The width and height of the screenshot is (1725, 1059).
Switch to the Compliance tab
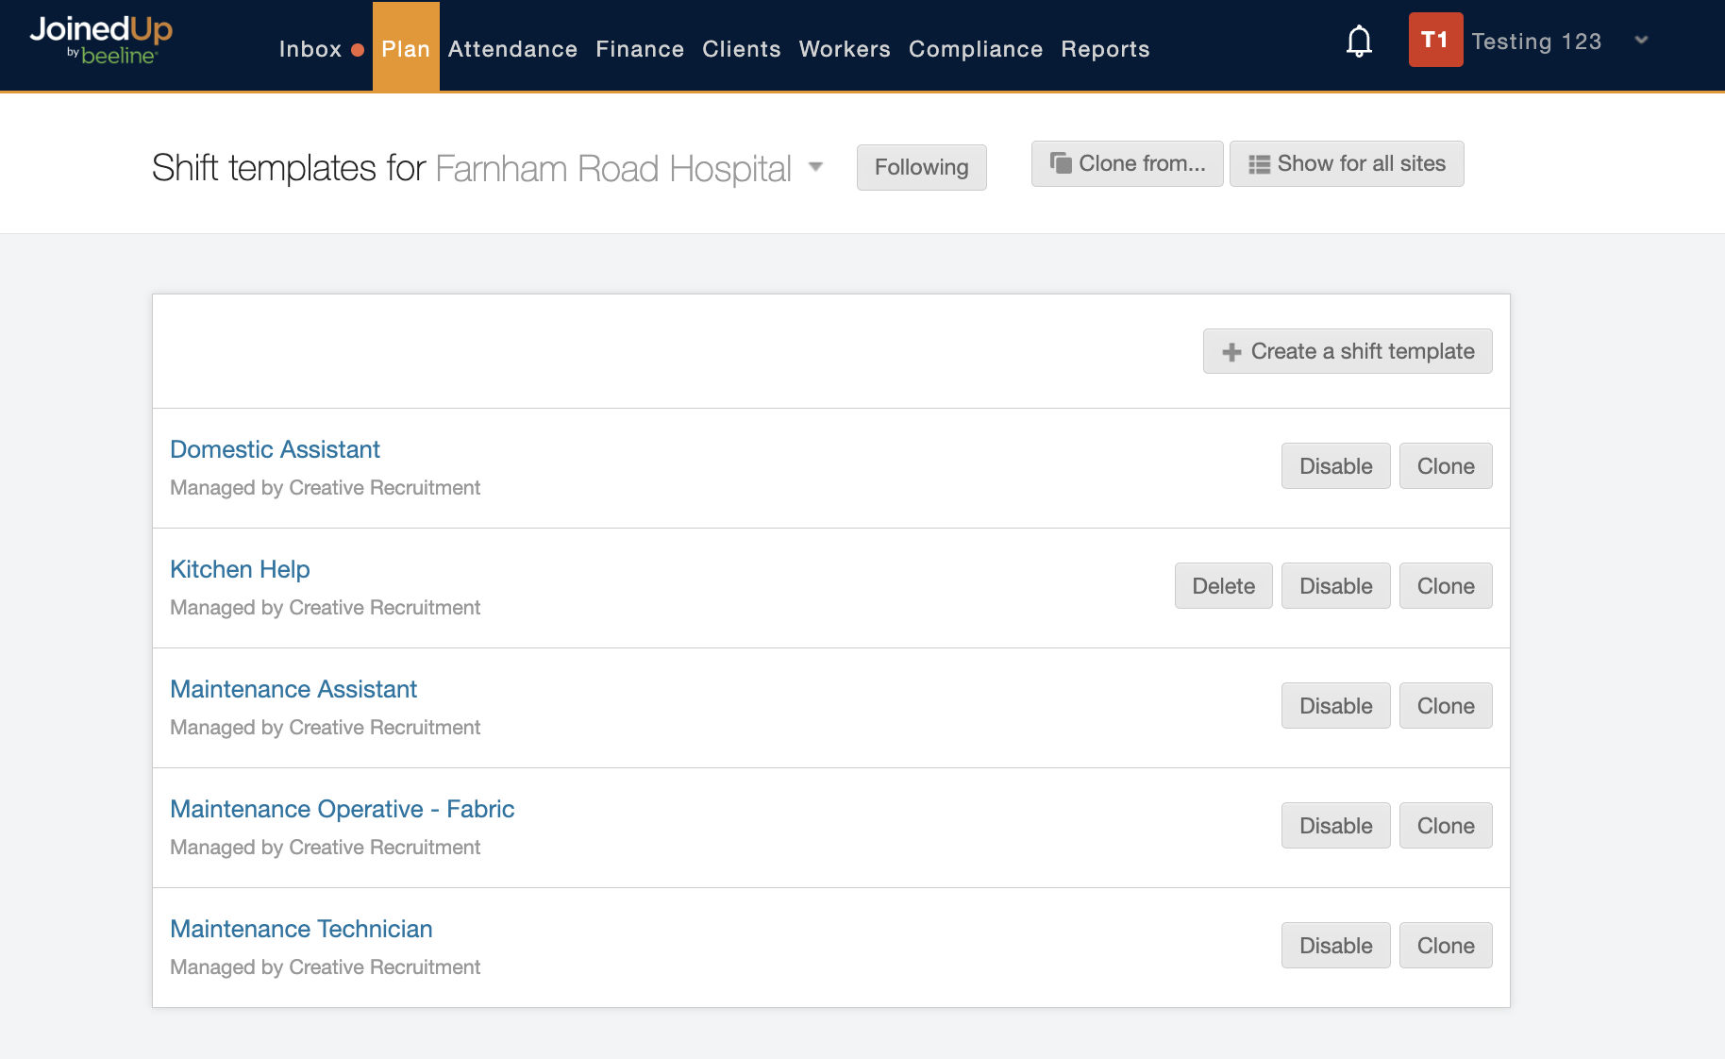click(975, 49)
